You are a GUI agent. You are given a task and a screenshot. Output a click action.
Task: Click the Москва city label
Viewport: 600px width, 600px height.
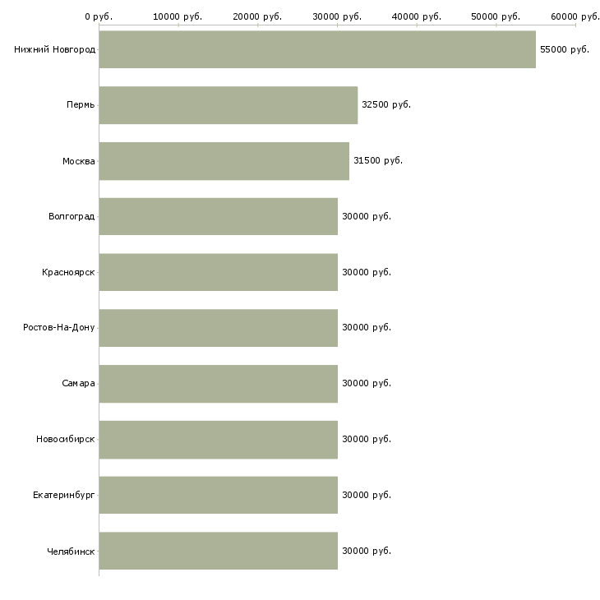click(78, 161)
